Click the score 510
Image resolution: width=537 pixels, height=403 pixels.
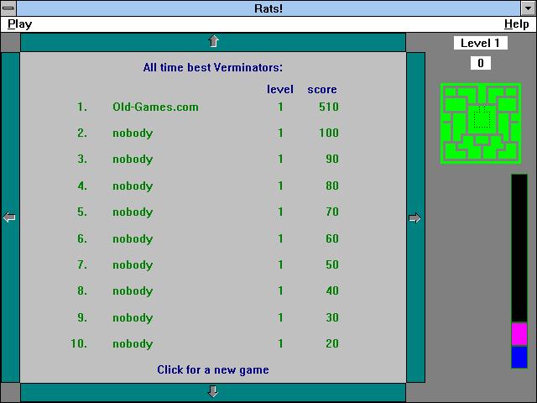329,107
